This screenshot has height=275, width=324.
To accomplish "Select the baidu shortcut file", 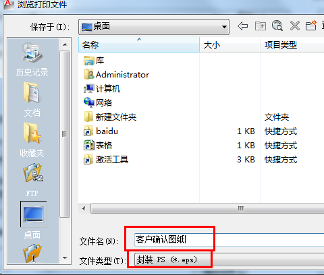I will tap(101, 131).
